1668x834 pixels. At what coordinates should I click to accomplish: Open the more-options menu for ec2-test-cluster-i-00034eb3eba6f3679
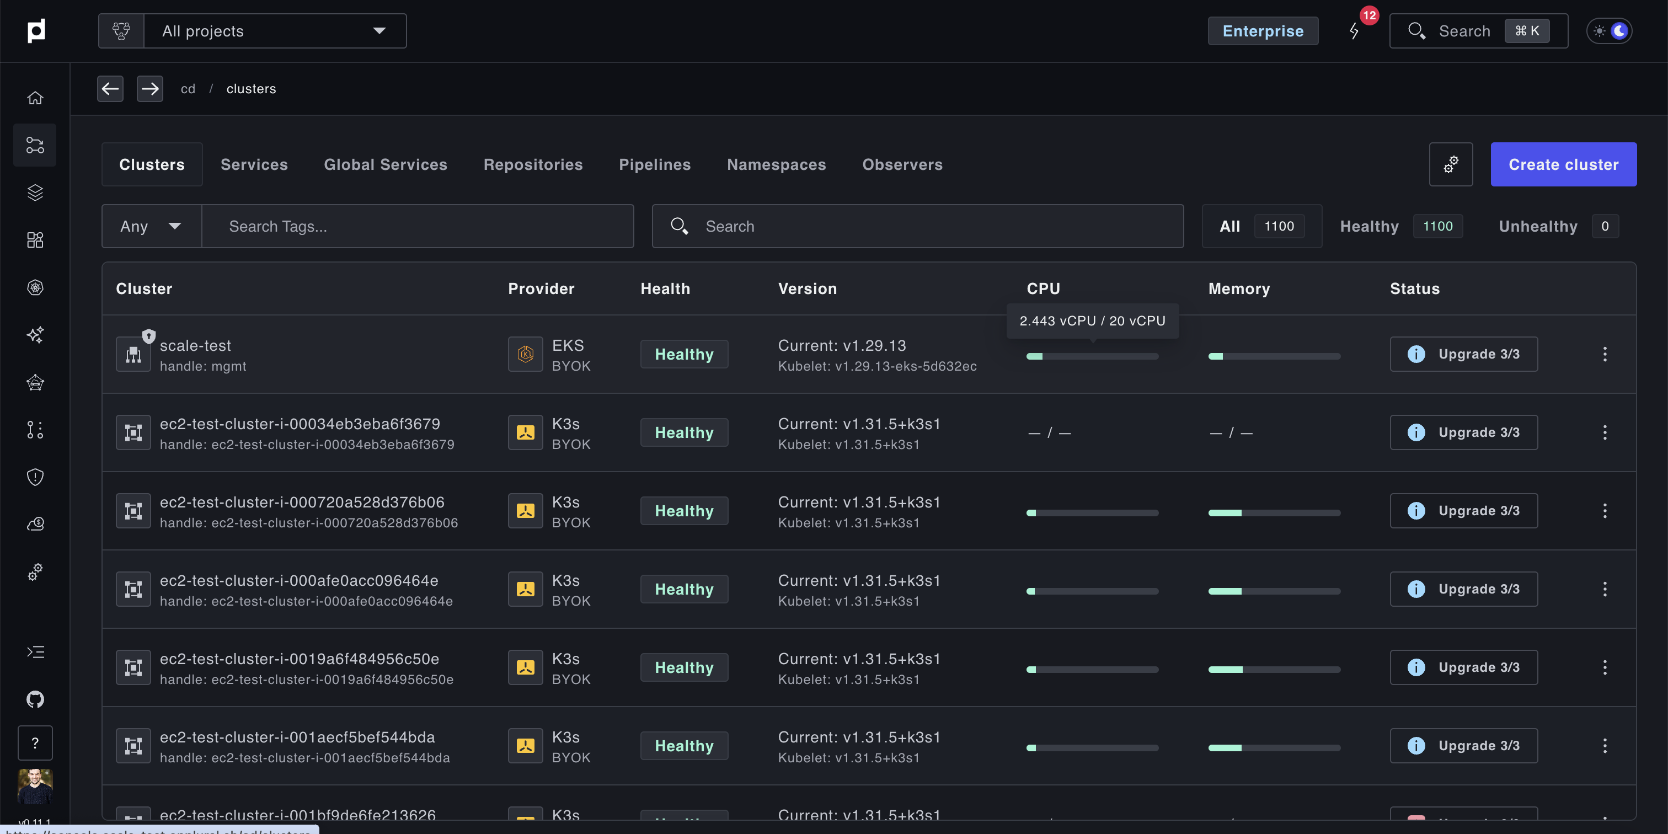click(x=1605, y=432)
